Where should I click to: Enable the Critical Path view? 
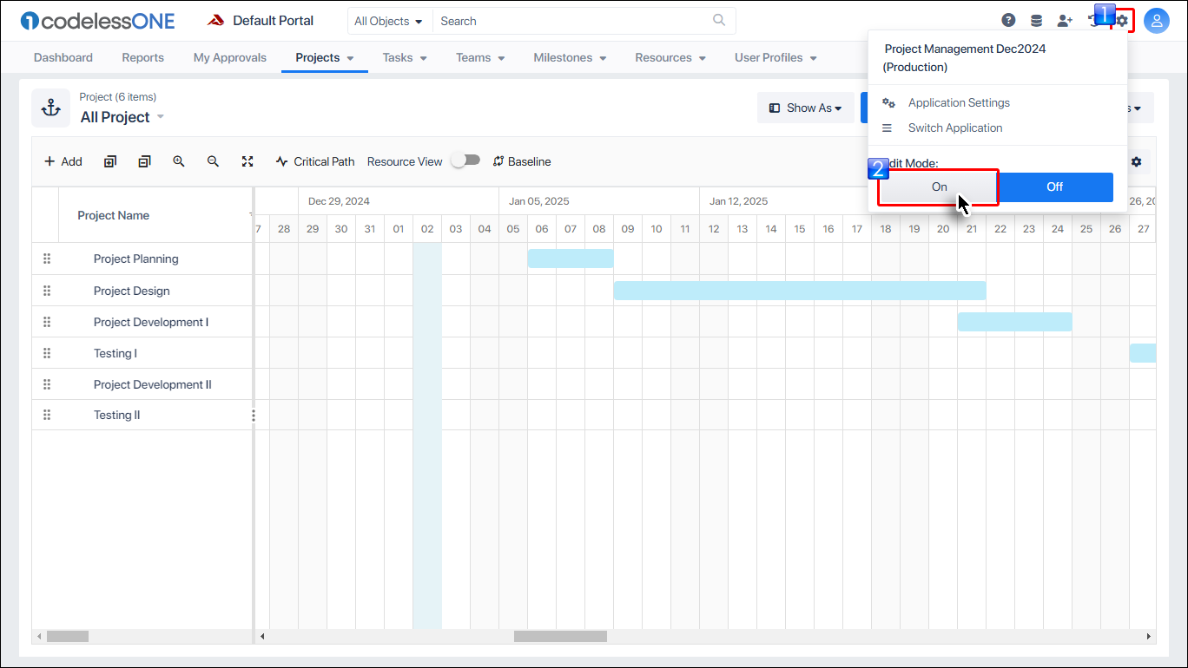[314, 161]
